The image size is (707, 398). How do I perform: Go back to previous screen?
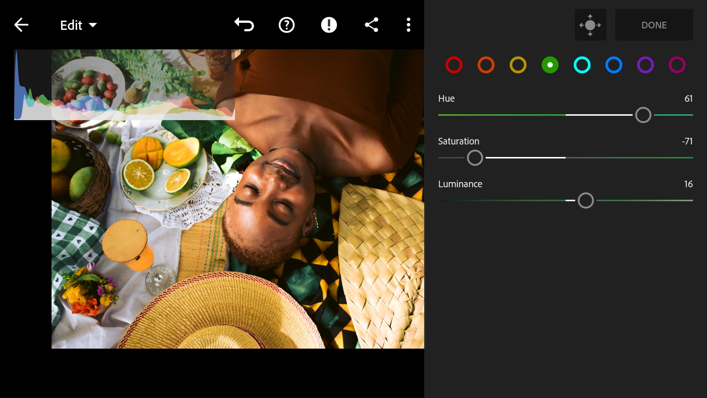21,25
